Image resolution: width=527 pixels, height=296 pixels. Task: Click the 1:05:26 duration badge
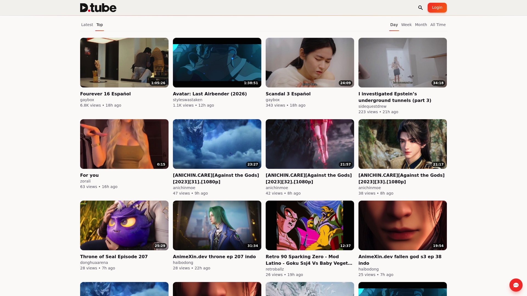tap(158, 83)
